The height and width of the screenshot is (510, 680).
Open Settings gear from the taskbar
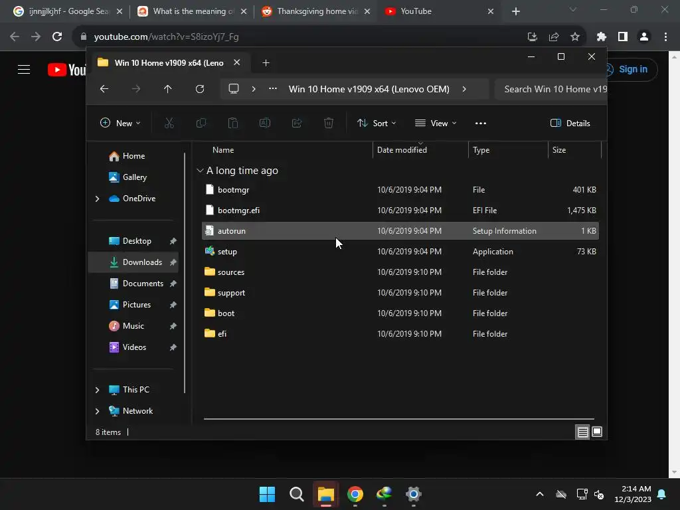(x=414, y=494)
